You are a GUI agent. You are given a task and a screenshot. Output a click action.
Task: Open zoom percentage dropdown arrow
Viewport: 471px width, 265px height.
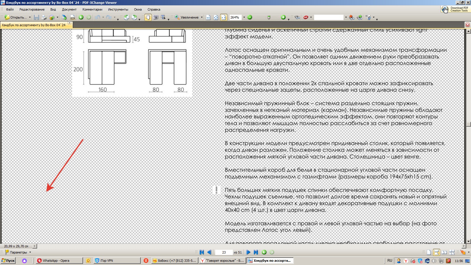[244, 17]
